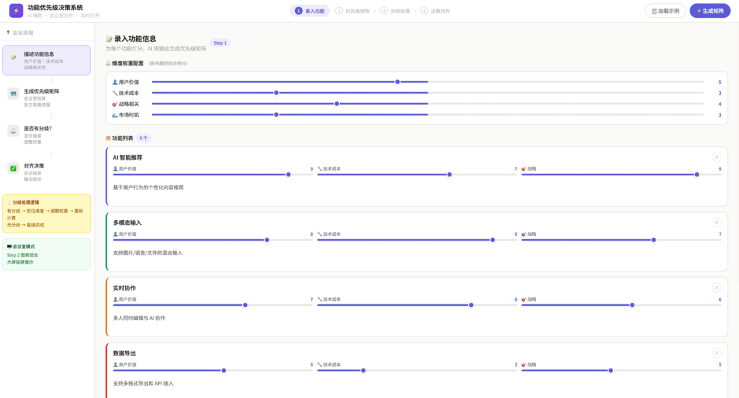Adjust the 战略相关 weight slider

tap(337, 104)
